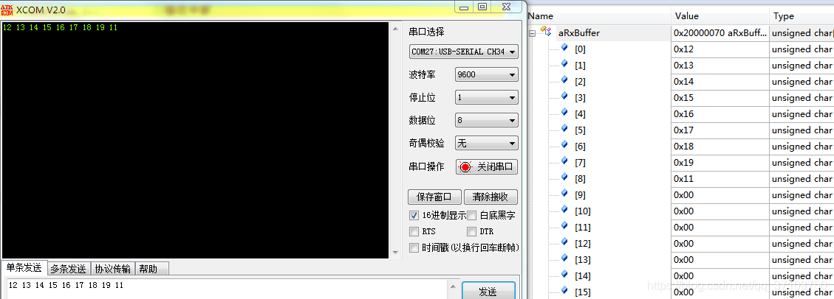Toggle the RTS checkbox

414,231
